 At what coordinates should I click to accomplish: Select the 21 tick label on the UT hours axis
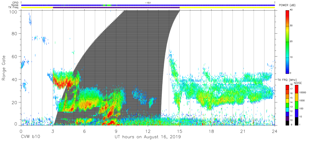[243, 131]
